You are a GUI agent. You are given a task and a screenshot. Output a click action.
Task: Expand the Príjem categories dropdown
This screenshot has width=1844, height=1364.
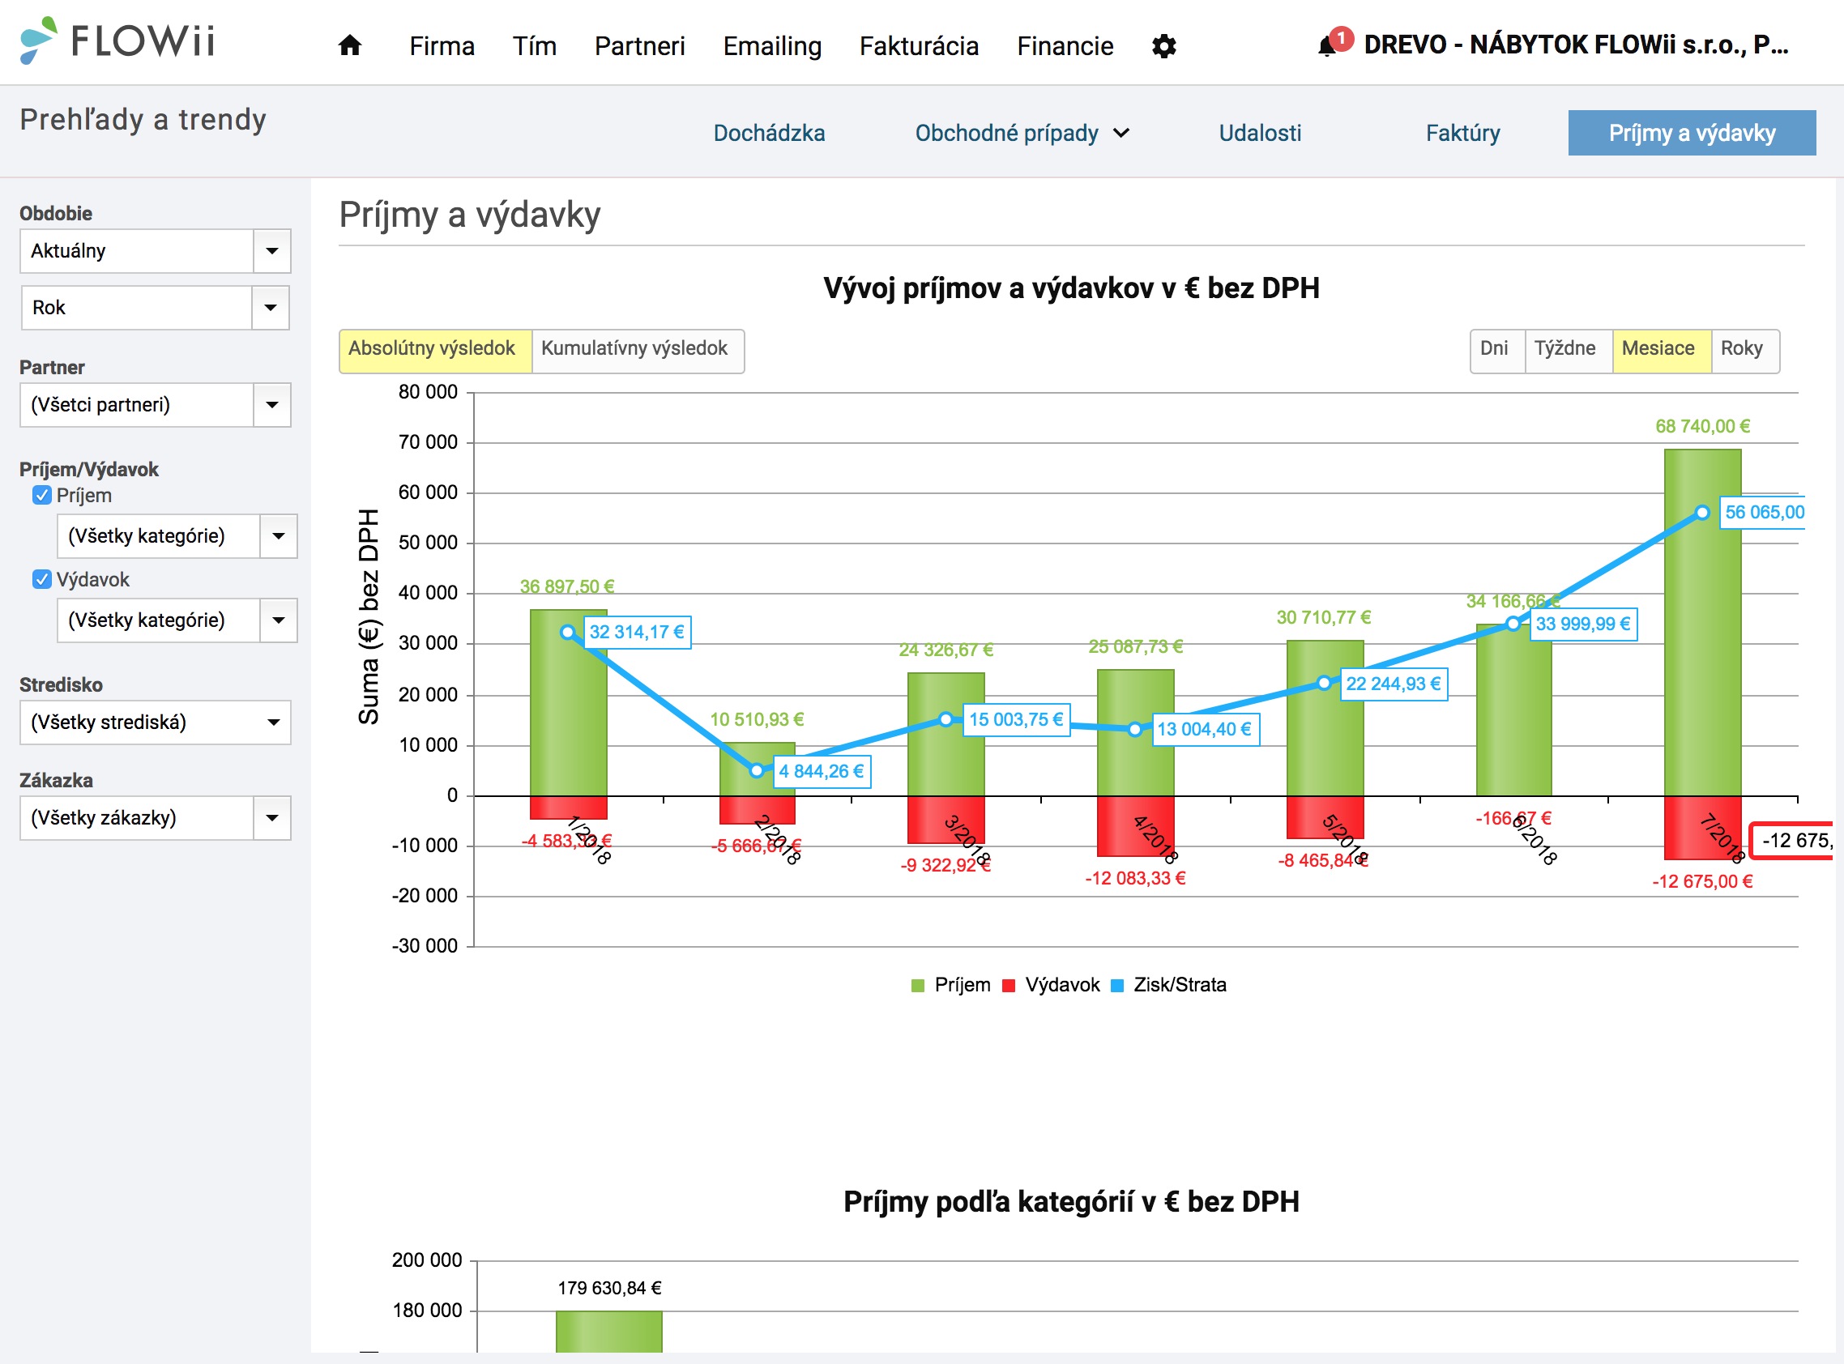pyautogui.click(x=177, y=537)
